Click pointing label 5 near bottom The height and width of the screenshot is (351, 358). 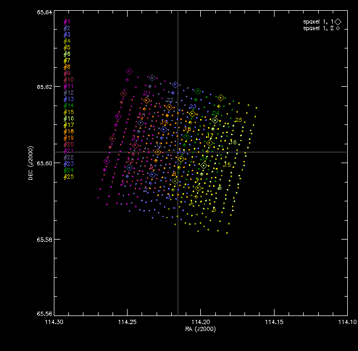[214, 209]
